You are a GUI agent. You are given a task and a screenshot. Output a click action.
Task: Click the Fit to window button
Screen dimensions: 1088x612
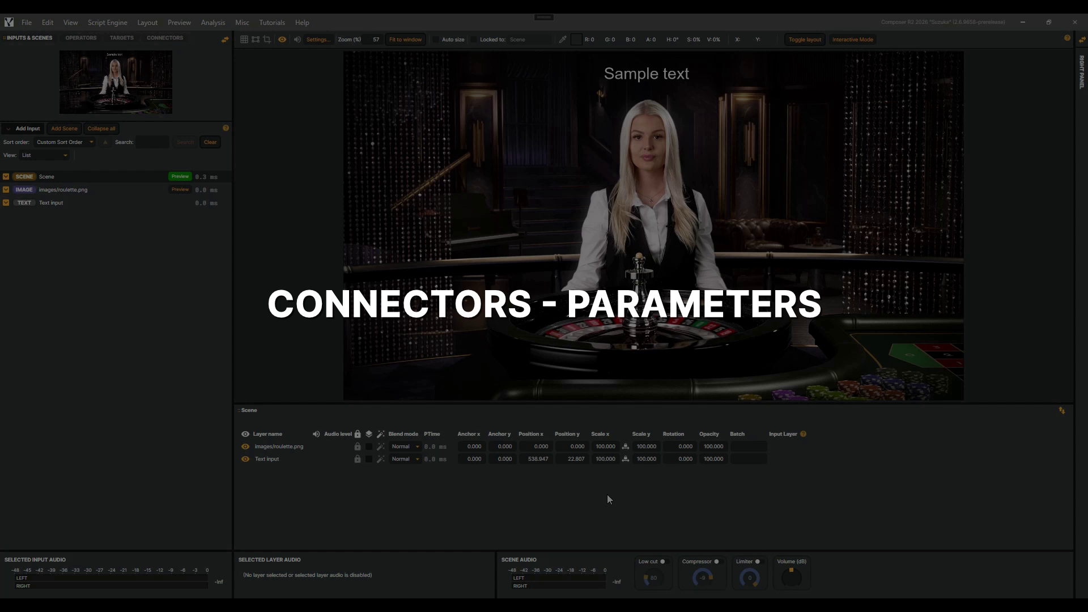pyautogui.click(x=406, y=40)
